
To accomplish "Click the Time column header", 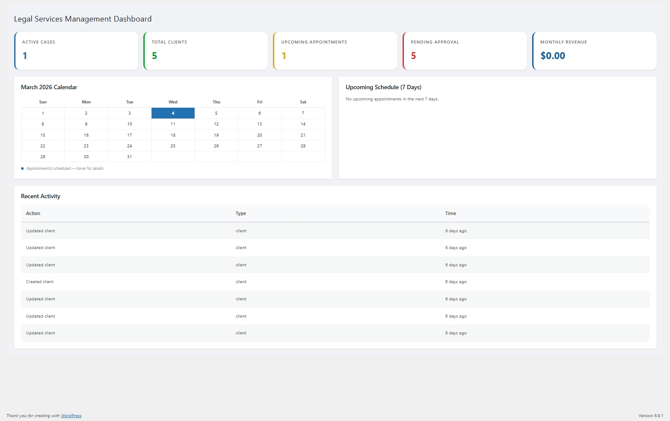I will [450, 214].
